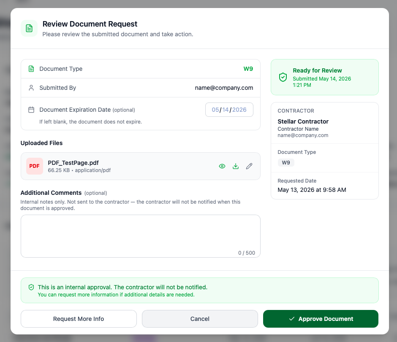Click the Stellar Contractor name

303,121
